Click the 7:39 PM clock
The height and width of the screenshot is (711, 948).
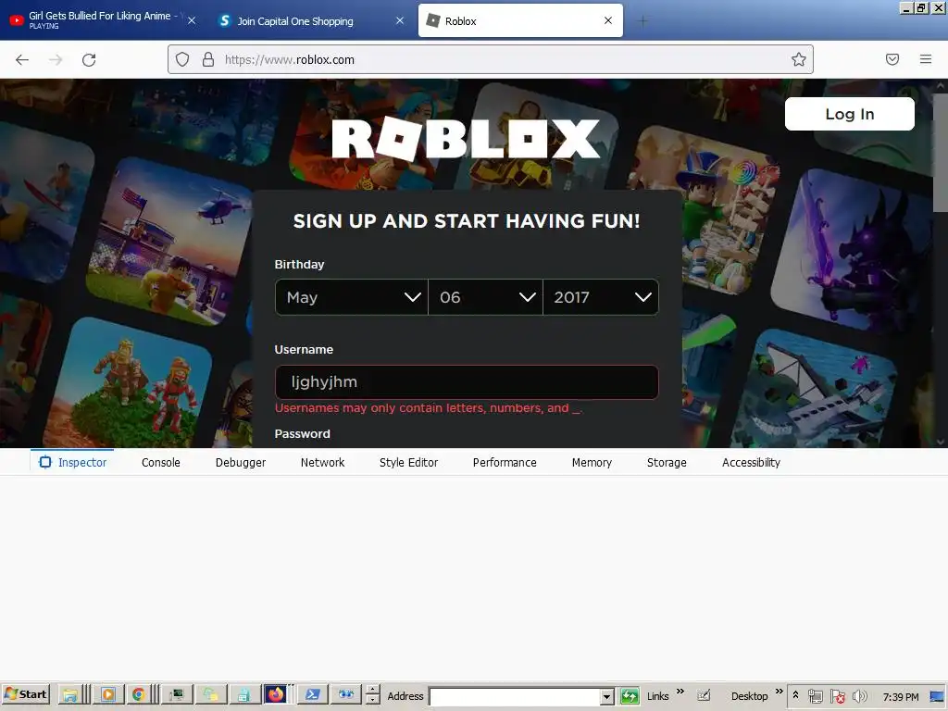pos(901,697)
